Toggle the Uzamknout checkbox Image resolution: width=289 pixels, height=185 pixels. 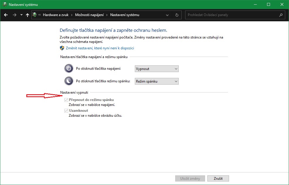[x=66, y=111]
